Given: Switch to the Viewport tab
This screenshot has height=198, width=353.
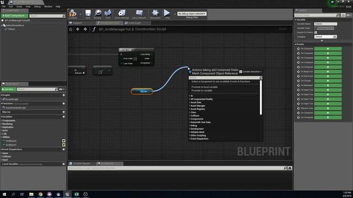Looking at the screenshot, I should click(77, 23).
